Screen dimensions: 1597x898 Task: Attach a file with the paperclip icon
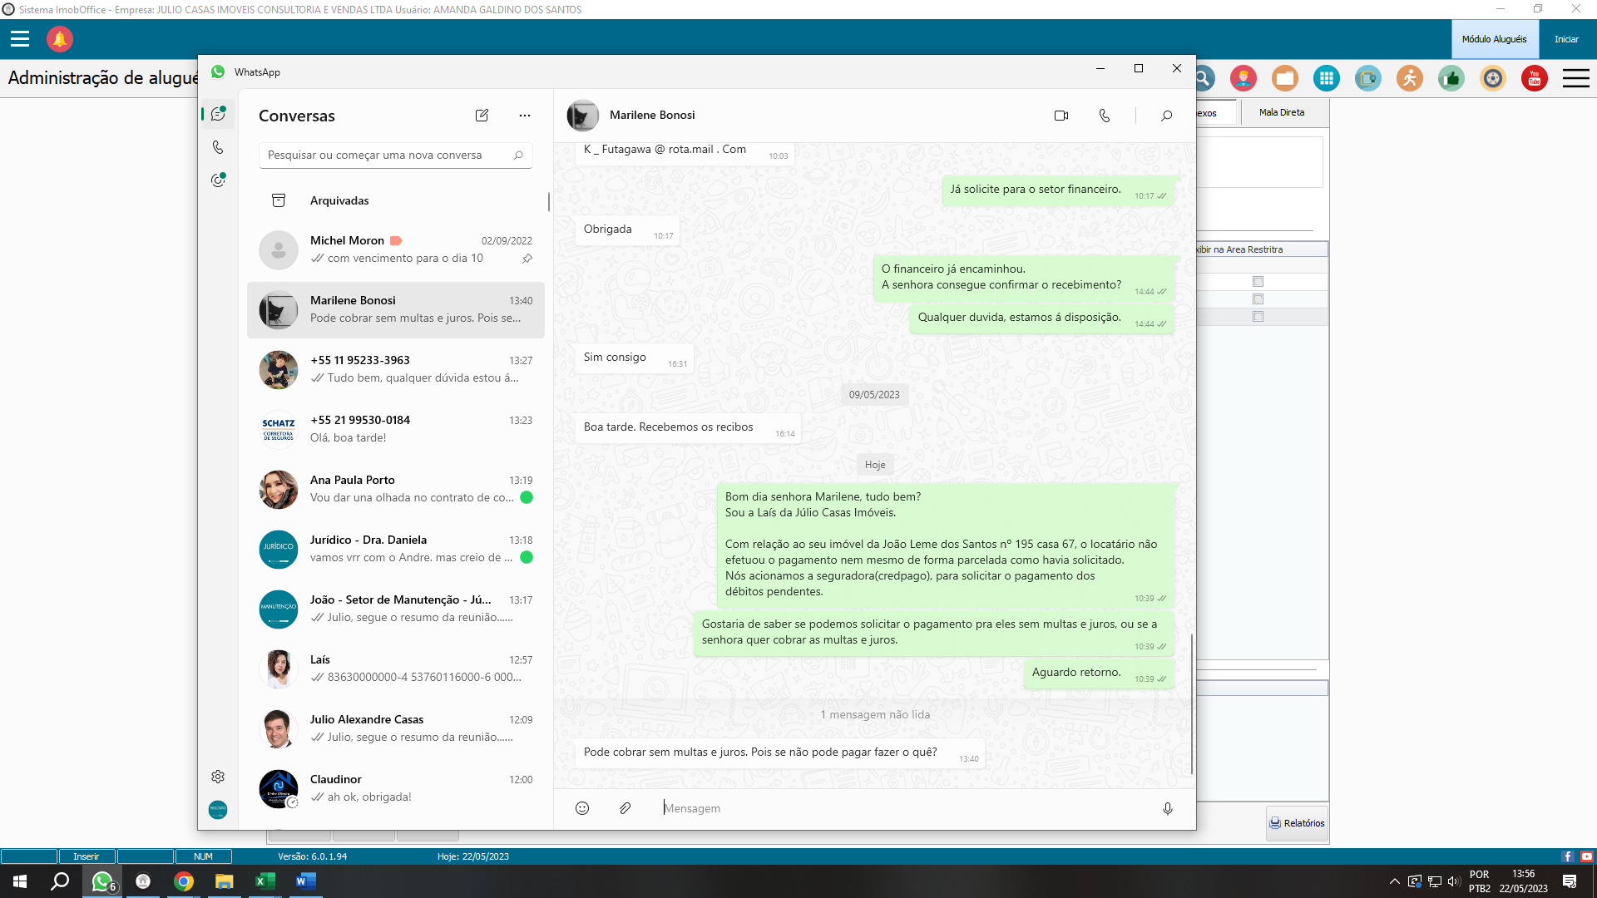point(625,808)
